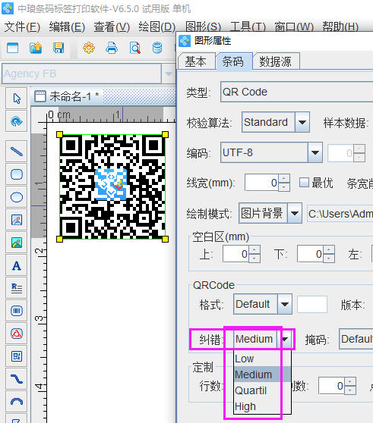Image resolution: width=373 pixels, height=423 pixels.
Task: Open the 格式 Default dropdown
Action: click(x=285, y=304)
